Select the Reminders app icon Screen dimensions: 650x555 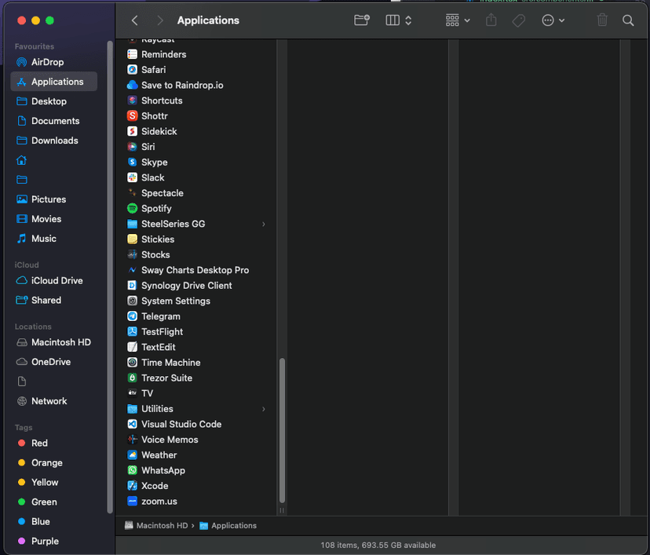click(x=132, y=54)
